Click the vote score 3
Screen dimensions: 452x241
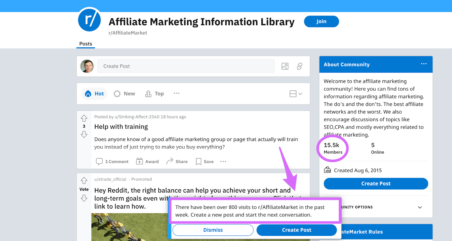point(84,126)
